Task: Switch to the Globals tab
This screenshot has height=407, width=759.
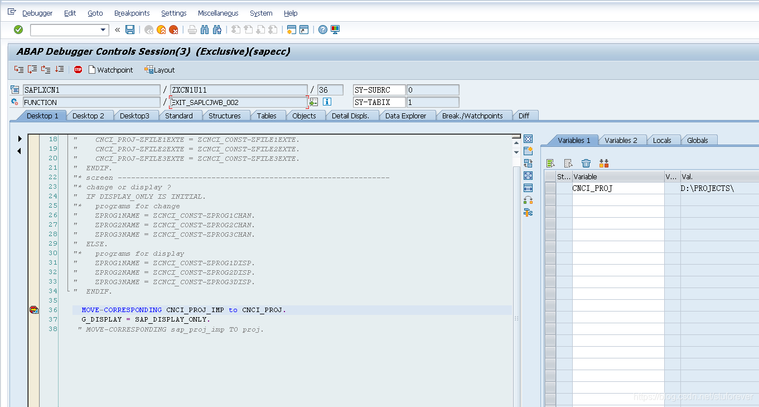Action: pyautogui.click(x=698, y=140)
